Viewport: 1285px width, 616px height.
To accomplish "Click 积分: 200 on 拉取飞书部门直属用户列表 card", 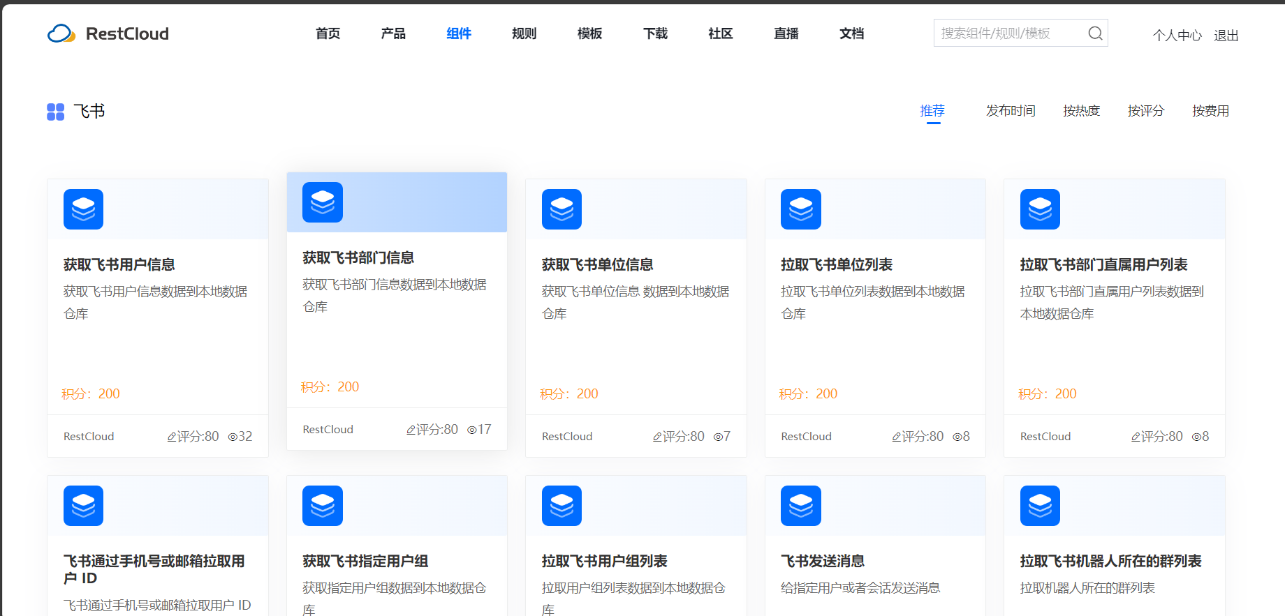I will pos(1048,394).
